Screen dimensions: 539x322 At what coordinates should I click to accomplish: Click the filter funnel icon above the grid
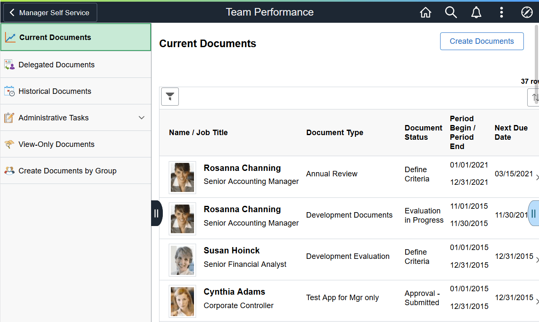(170, 96)
